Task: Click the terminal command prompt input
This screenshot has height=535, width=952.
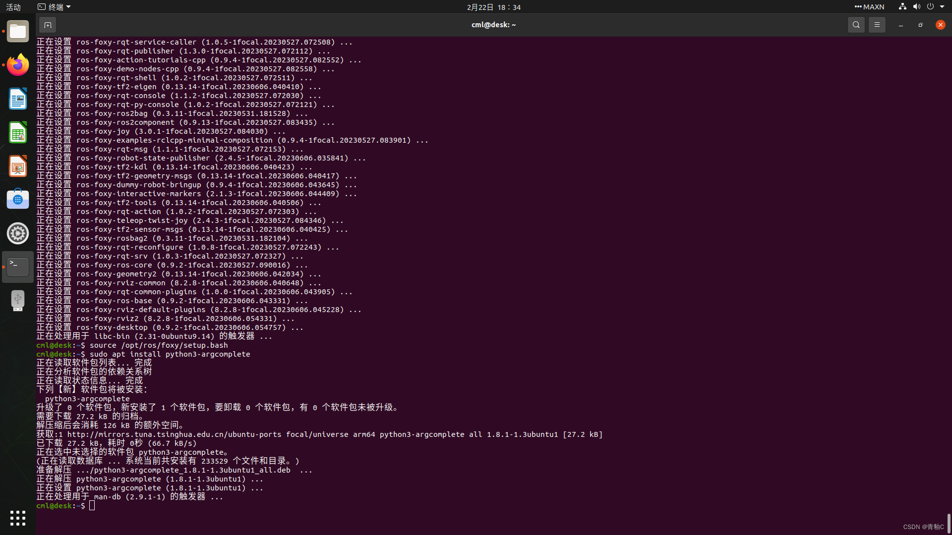Action: pyautogui.click(x=92, y=505)
